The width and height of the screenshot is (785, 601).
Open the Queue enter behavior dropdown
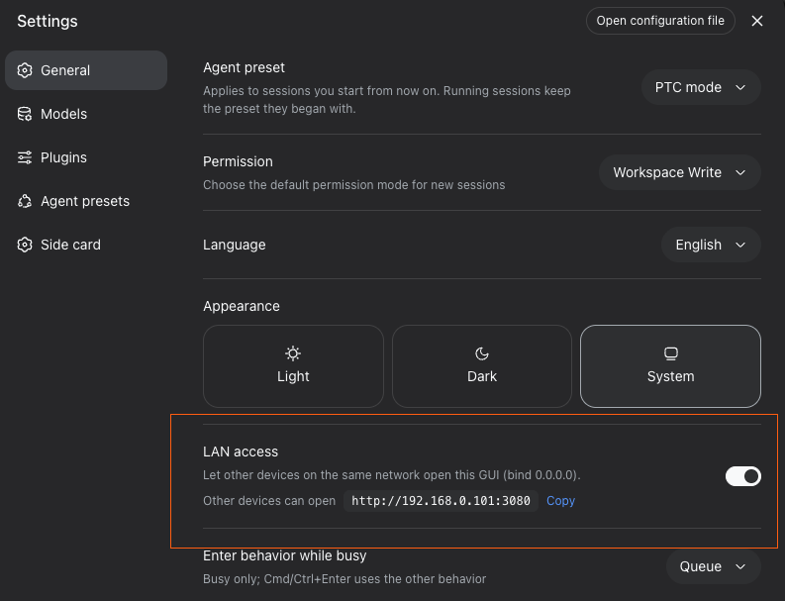pyautogui.click(x=714, y=566)
